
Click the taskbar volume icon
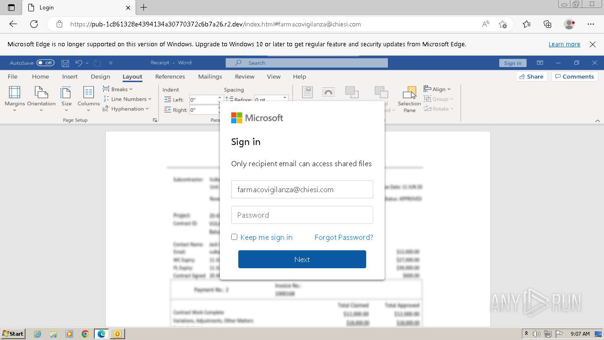(537, 334)
